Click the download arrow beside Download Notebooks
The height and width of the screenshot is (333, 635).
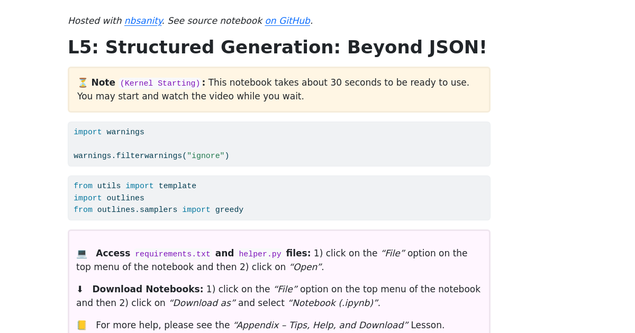coord(80,289)
